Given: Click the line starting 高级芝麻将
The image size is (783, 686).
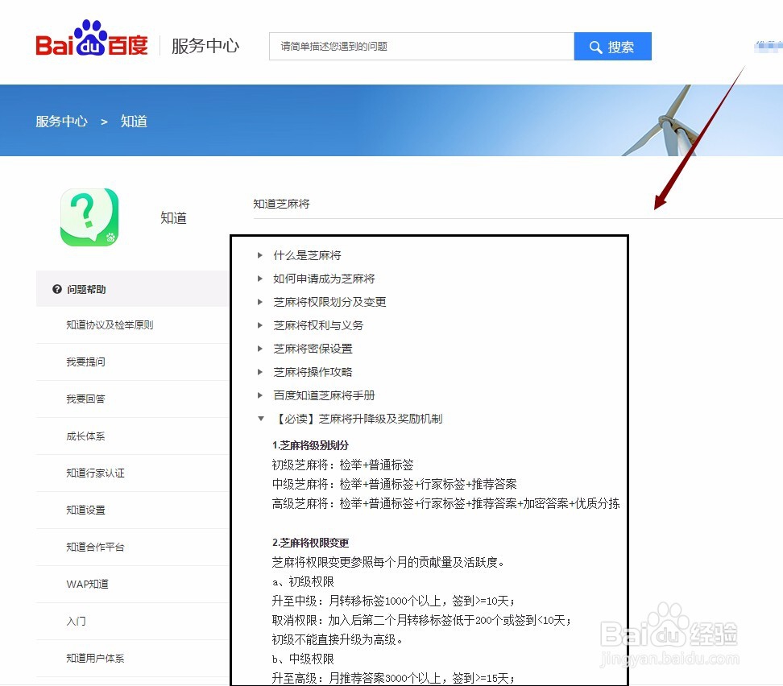Looking at the screenshot, I should pyautogui.click(x=446, y=503).
